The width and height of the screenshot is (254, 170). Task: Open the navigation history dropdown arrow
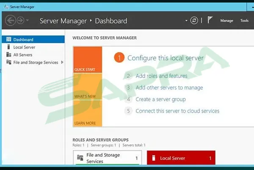[x=28, y=21]
